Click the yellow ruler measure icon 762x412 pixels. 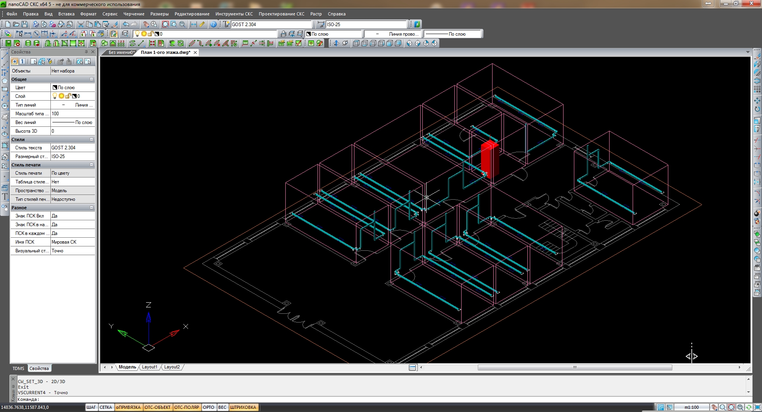point(202,24)
